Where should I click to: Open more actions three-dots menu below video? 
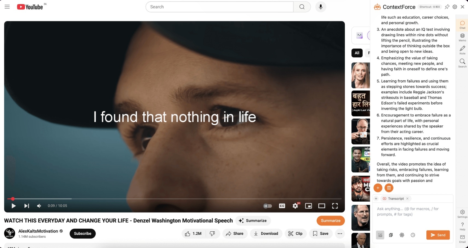pyautogui.click(x=340, y=234)
